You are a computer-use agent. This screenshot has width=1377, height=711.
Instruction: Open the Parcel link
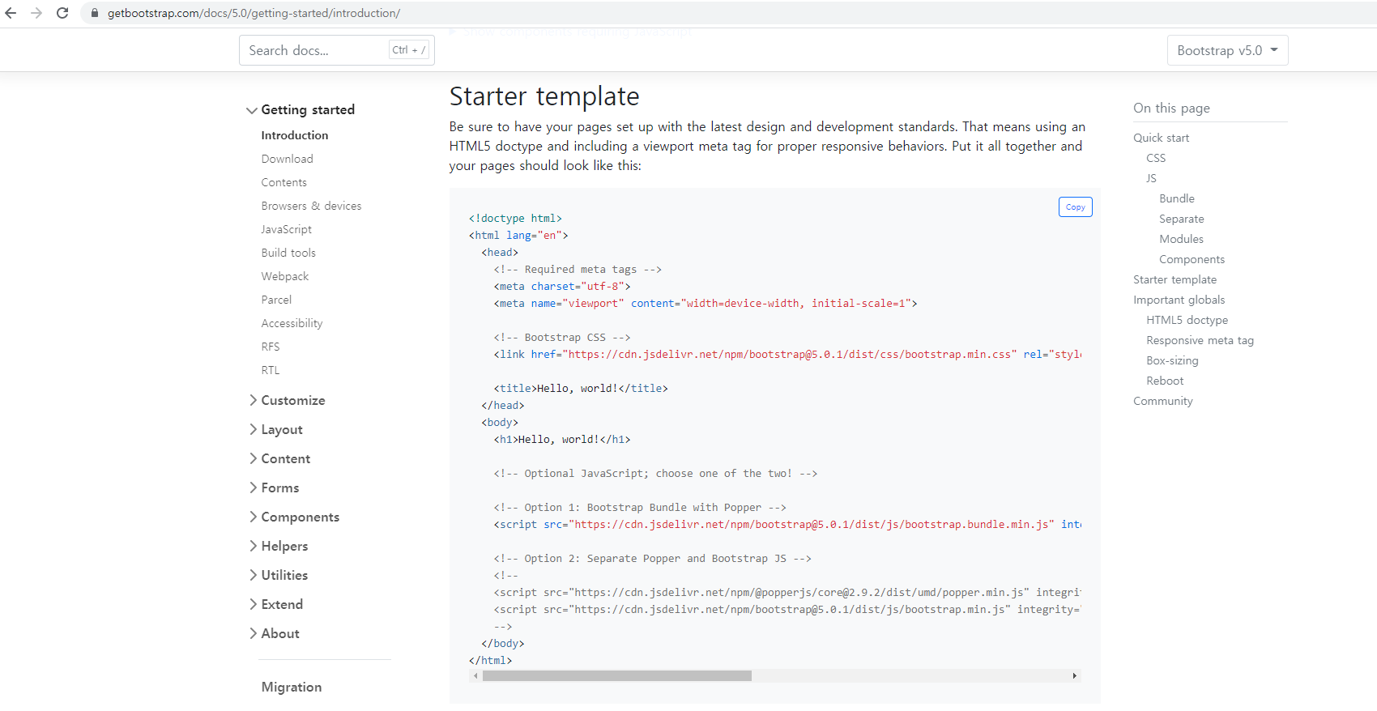[x=276, y=300]
